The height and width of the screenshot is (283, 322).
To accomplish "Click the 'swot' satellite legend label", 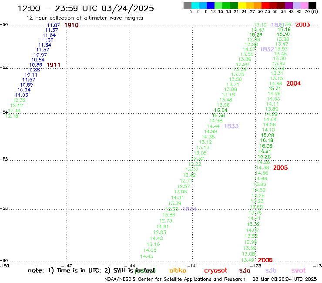I will (x=299, y=271).
